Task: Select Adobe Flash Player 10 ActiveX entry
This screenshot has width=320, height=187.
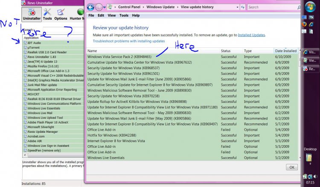Action: [x=53, y=123]
